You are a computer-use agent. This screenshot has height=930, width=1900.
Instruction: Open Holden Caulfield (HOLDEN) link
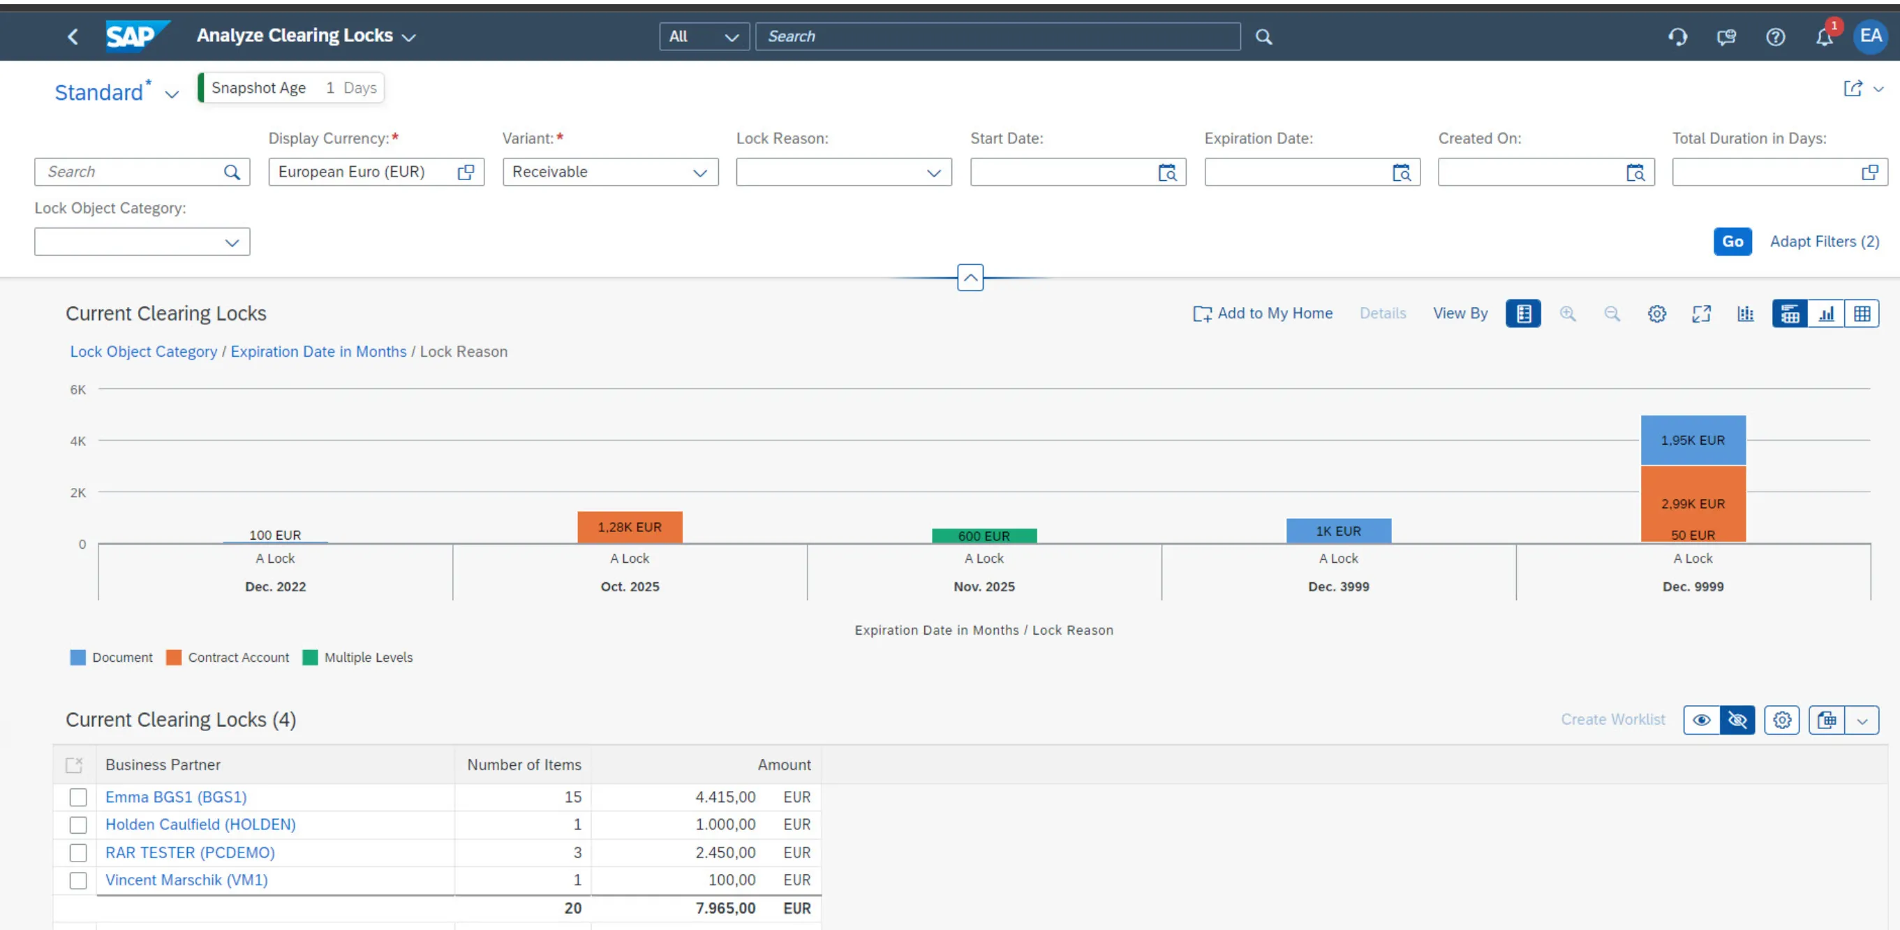tap(200, 825)
